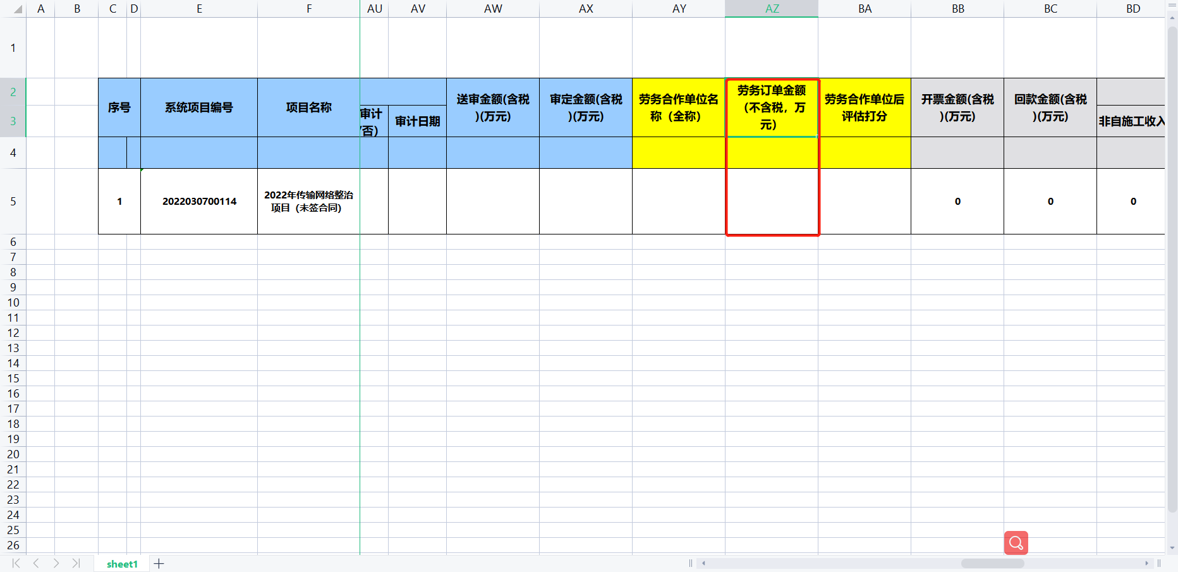Viewport: 1178px width, 572px height.
Task: Select row 1 header
Action: (x=13, y=48)
